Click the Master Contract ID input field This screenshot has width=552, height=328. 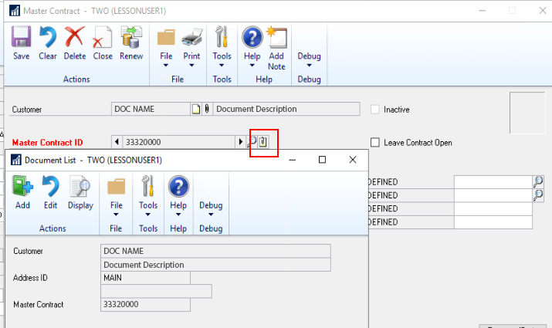[178, 142]
